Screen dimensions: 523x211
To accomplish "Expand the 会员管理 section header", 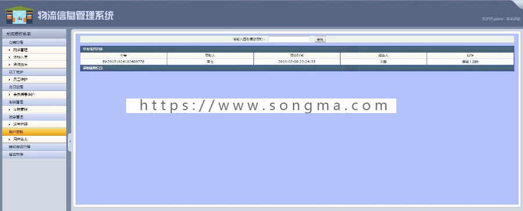I will [34, 87].
